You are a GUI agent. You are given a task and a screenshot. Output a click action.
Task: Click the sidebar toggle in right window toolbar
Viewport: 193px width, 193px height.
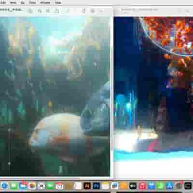click(116, 11)
